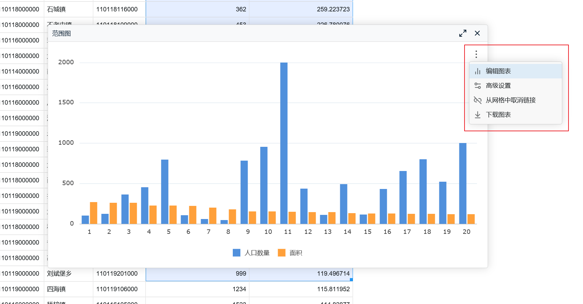Click the blue 人口数量 legend swatch
The image size is (583, 304).
click(237, 253)
